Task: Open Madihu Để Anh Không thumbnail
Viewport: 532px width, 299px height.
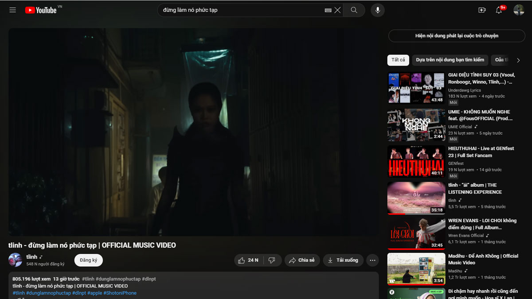Action: point(416,269)
